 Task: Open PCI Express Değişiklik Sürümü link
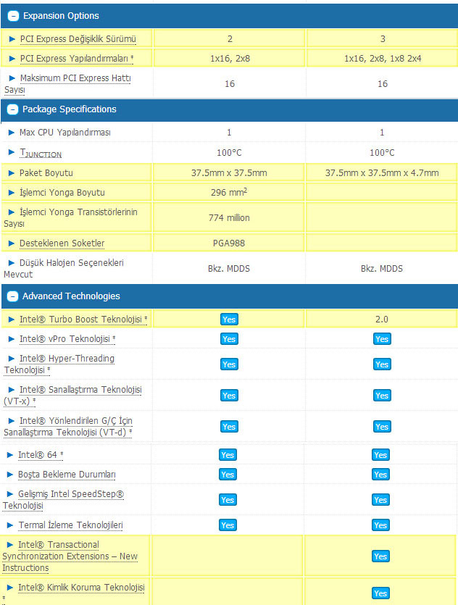(x=78, y=39)
